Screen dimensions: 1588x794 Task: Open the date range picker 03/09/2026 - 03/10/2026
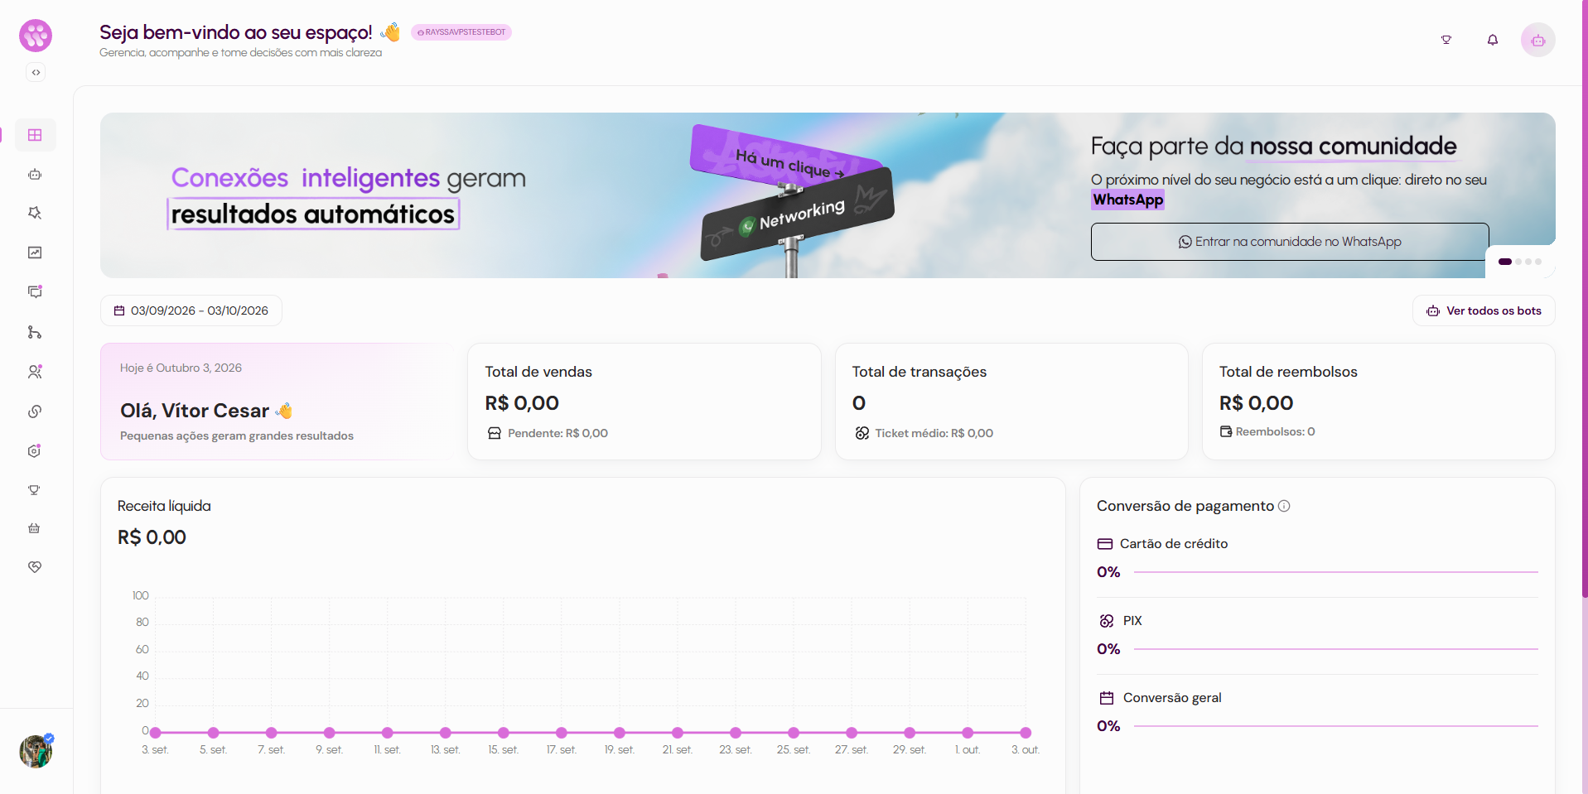pyautogui.click(x=191, y=310)
